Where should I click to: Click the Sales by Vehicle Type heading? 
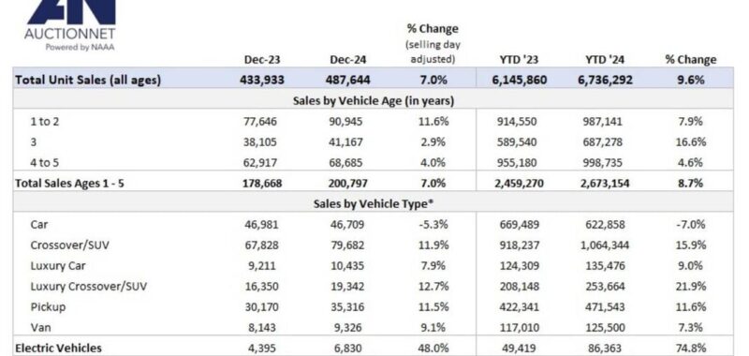pos(373,203)
